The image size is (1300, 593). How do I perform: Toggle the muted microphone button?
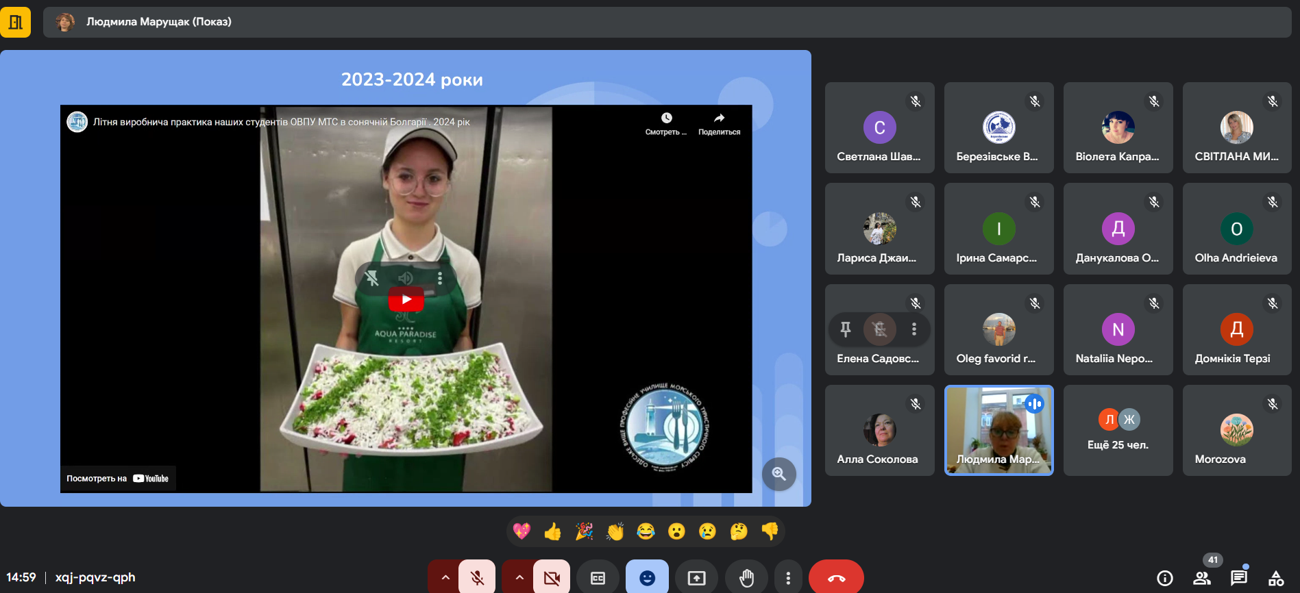point(477,578)
